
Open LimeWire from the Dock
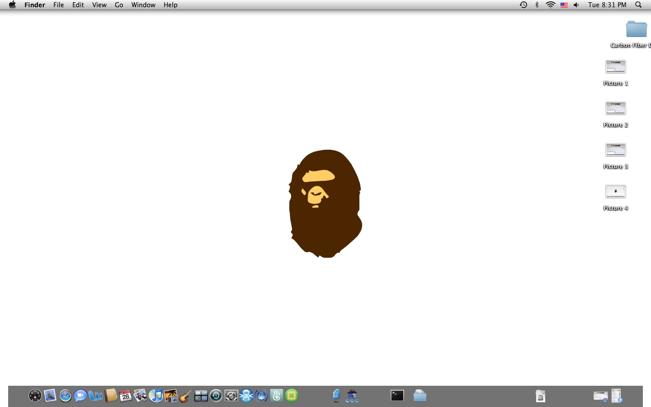(292, 396)
